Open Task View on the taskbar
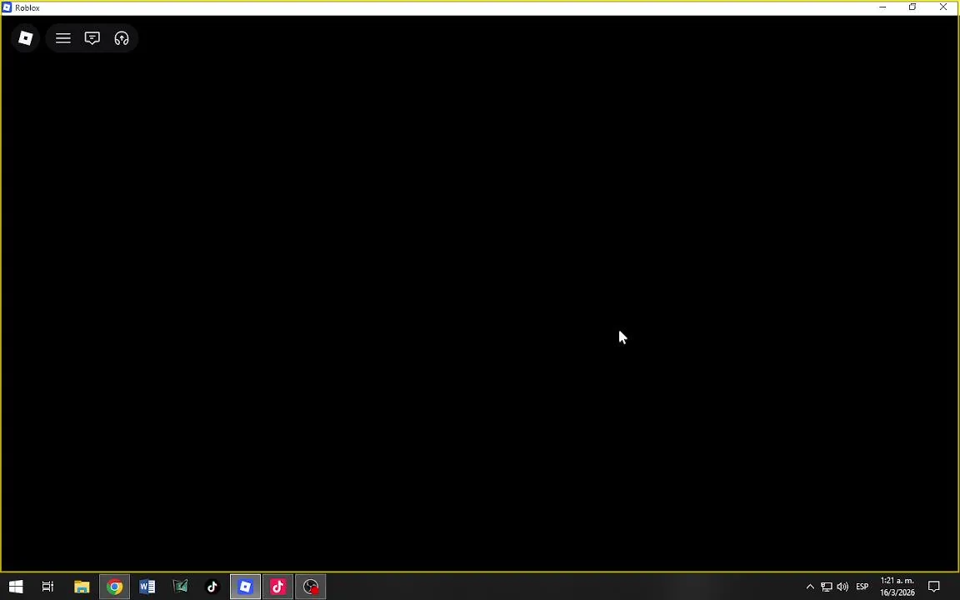The image size is (960, 600). [47, 587]
